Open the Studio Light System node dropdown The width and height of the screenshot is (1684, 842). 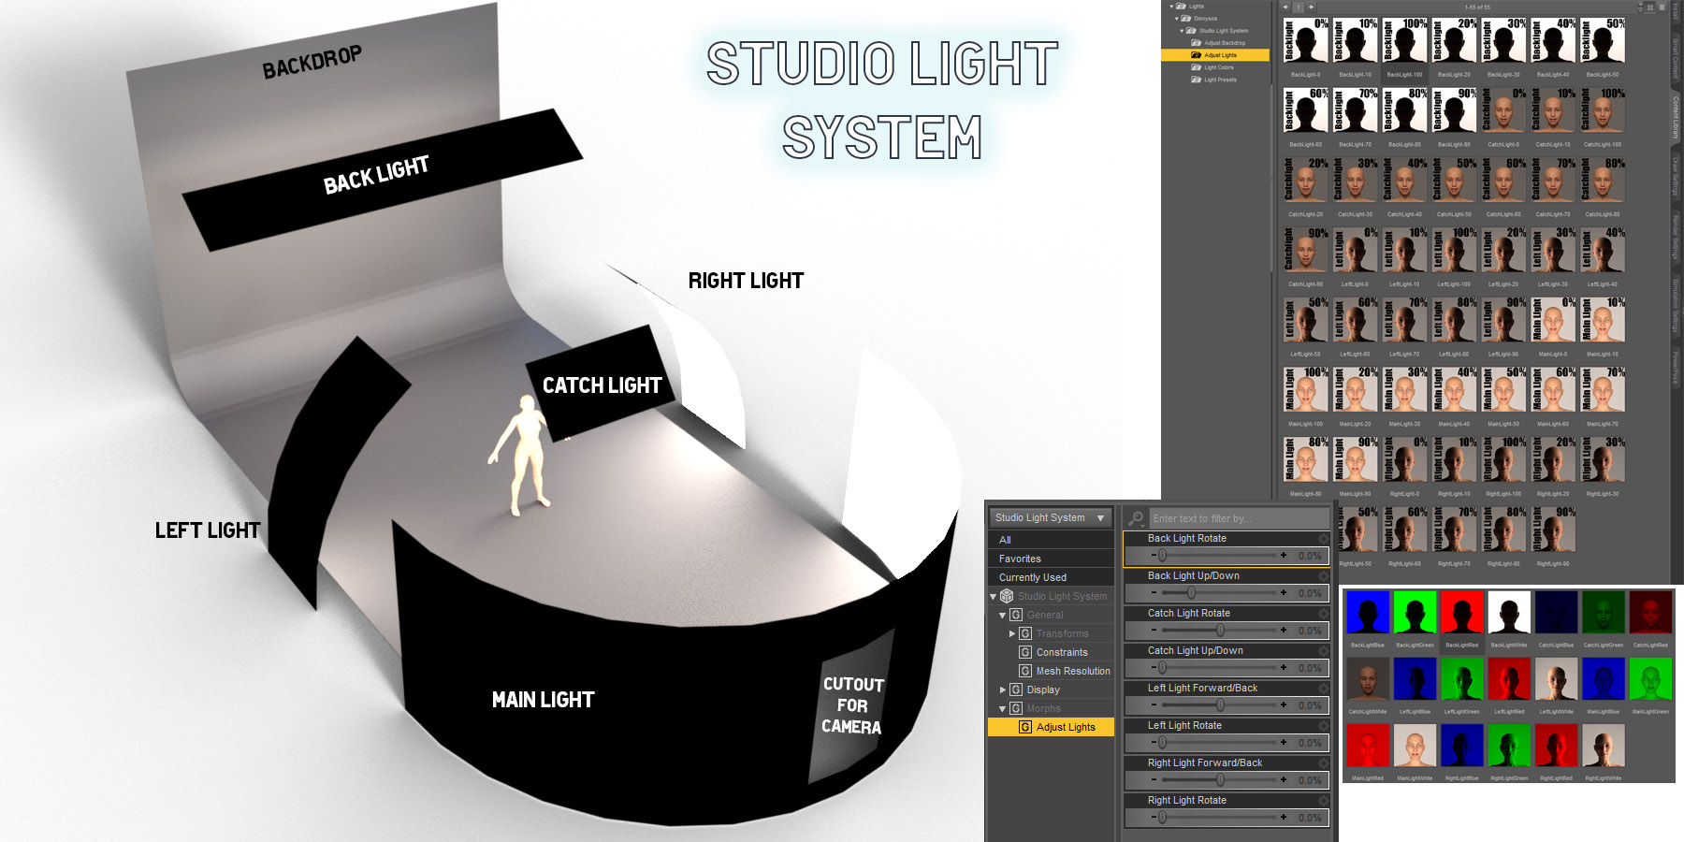[1051, 517]
